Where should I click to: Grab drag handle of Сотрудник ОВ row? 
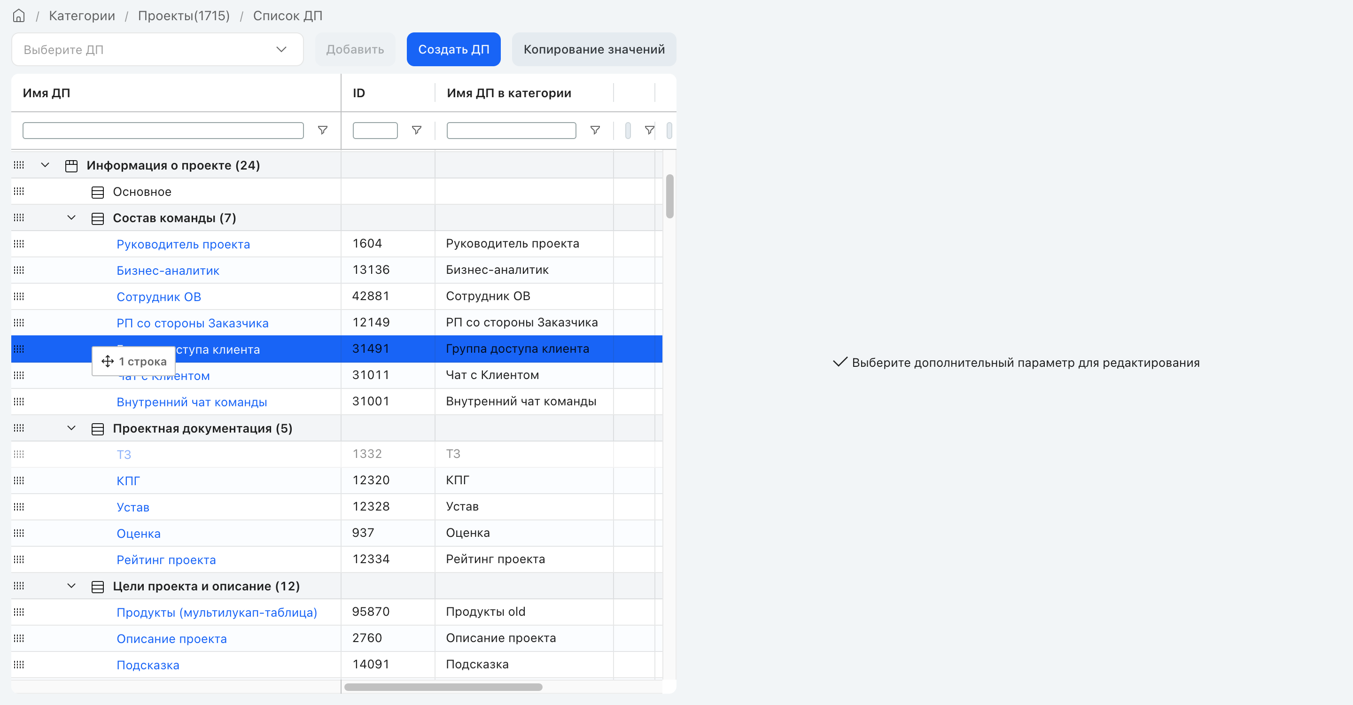click(19, 296)
